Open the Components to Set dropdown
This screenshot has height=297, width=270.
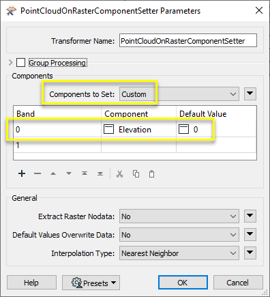point(179,94)
